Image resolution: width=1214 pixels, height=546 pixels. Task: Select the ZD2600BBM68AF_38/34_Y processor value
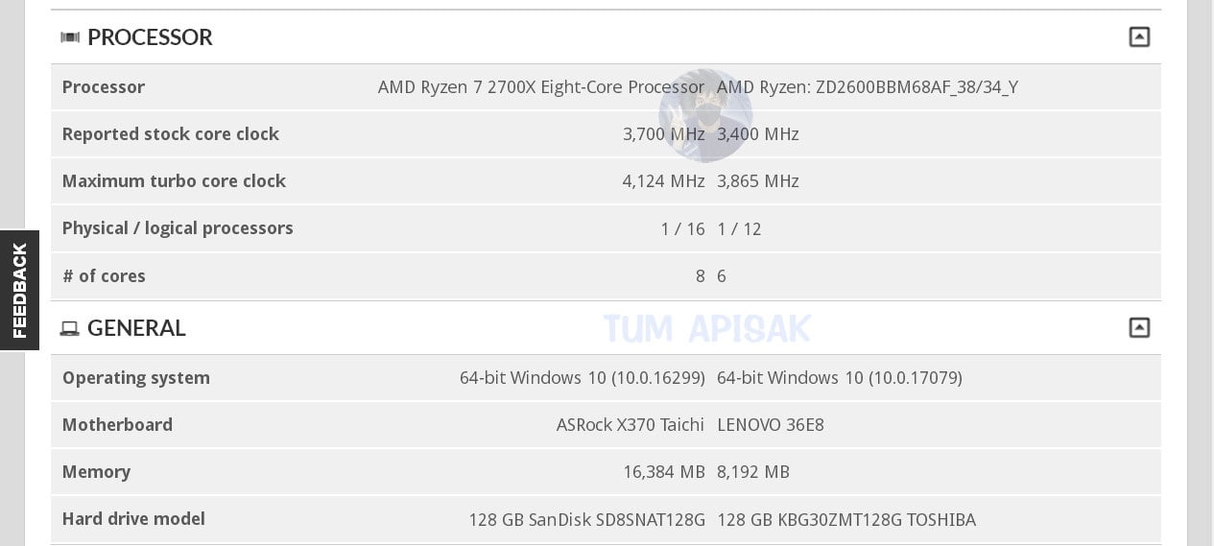click(x=867, y=87)
